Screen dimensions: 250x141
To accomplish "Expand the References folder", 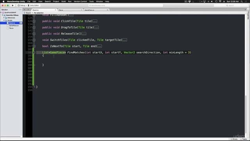I will (4, 18).
